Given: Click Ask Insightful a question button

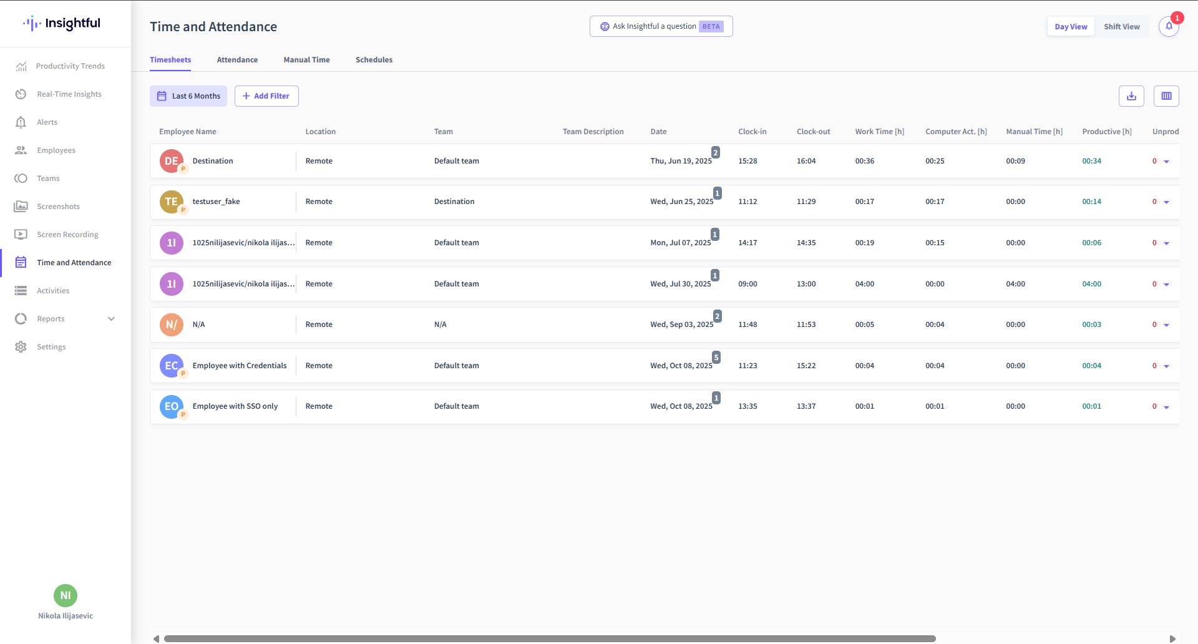Looking at the screenshot, I should 661,26.
